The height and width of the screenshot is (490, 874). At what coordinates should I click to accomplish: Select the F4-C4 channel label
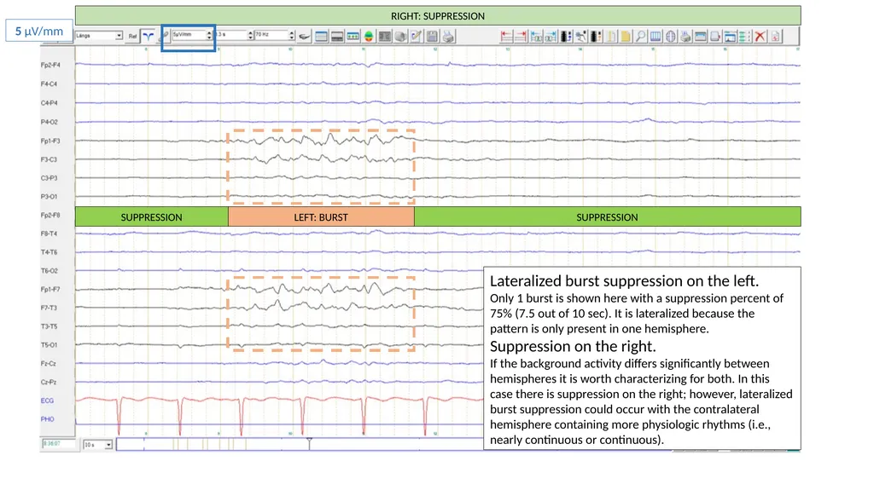pos(49,84)
